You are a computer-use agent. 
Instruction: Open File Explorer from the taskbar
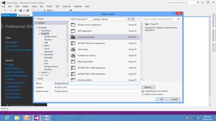[17, 118]
